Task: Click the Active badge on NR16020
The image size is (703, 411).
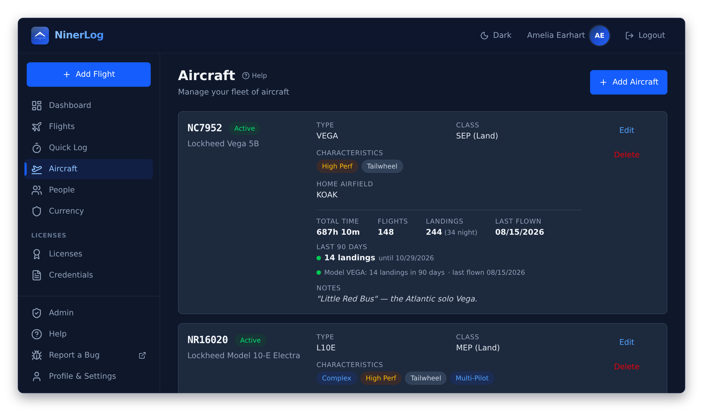Action: [250, 340]
